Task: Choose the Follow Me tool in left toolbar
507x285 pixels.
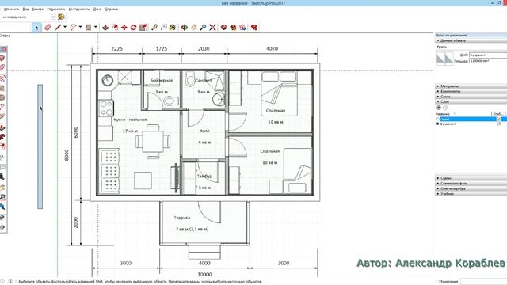Action: pyautogui.click(x=2, y=137)
